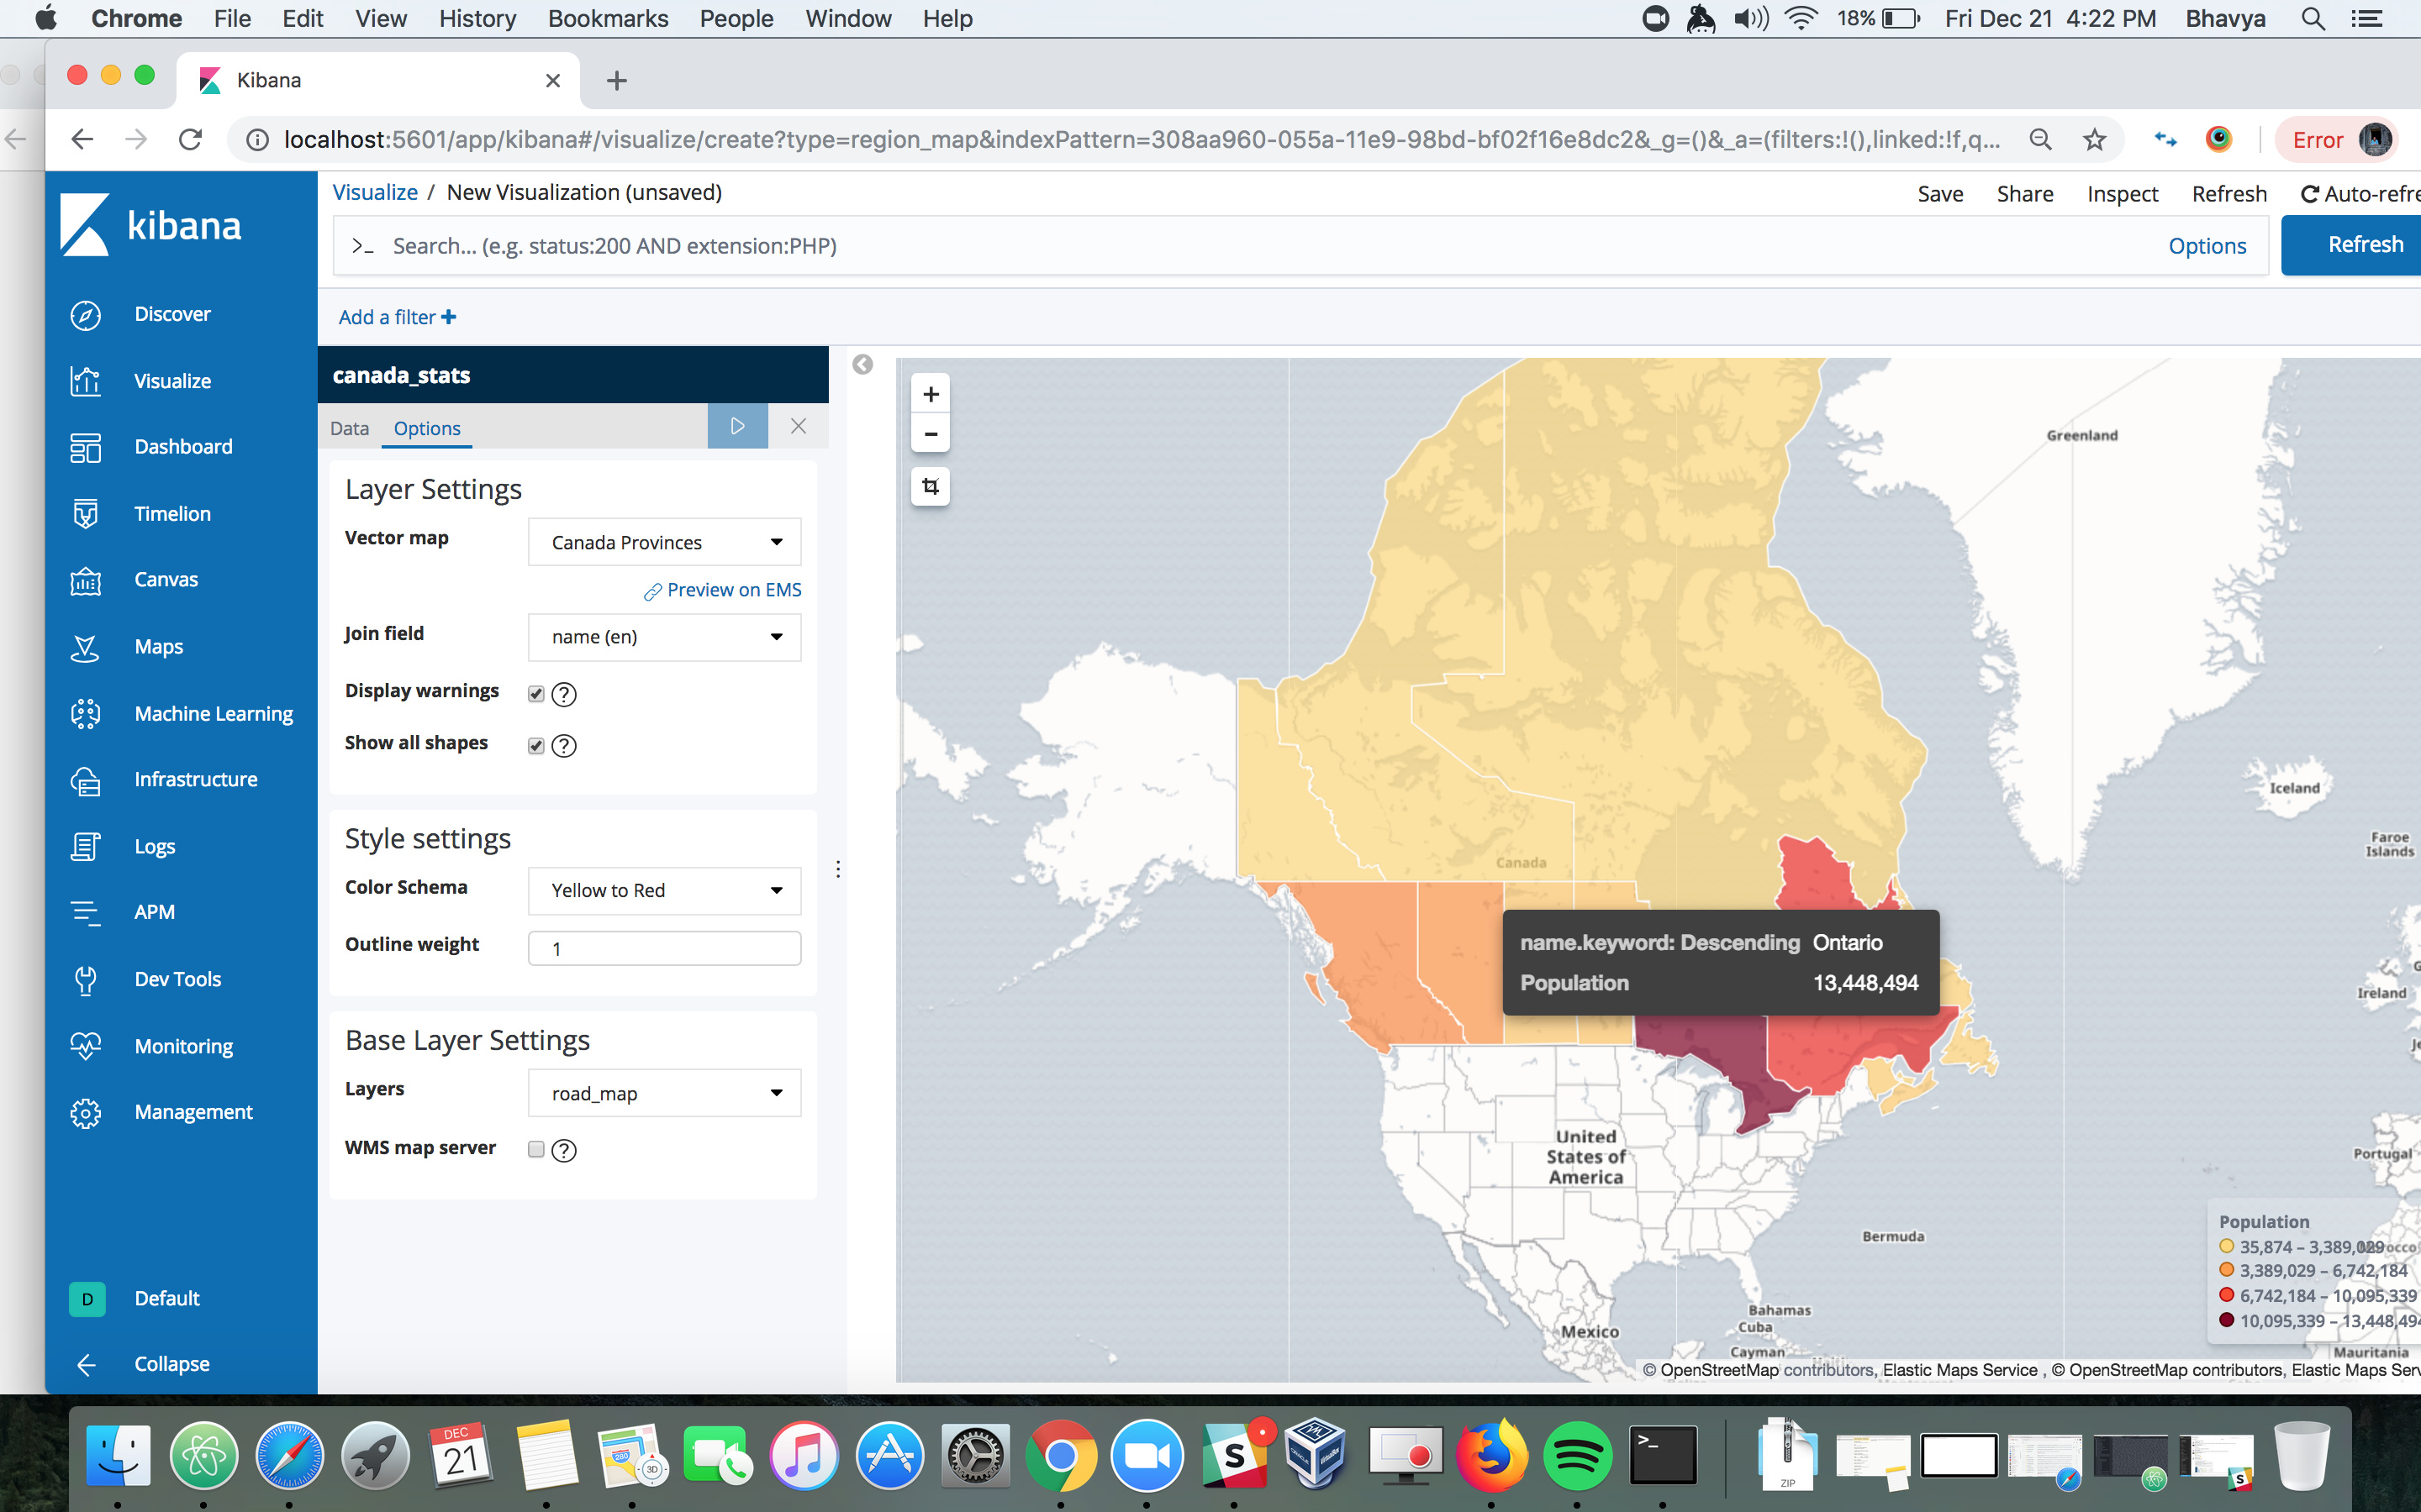
Task: Click the map zoom out button
Action: click(931, 434)
